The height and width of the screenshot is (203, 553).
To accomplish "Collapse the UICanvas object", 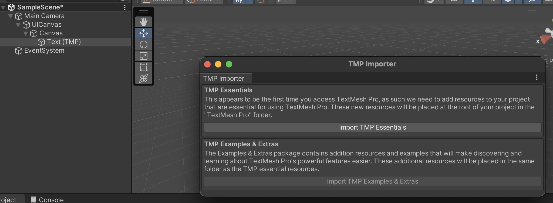I will (18, 25).
